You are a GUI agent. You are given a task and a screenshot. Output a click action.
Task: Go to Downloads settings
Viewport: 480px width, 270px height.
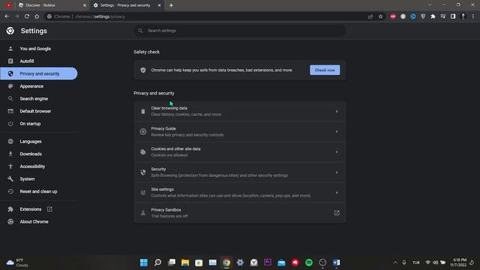(x=31, y=154)
